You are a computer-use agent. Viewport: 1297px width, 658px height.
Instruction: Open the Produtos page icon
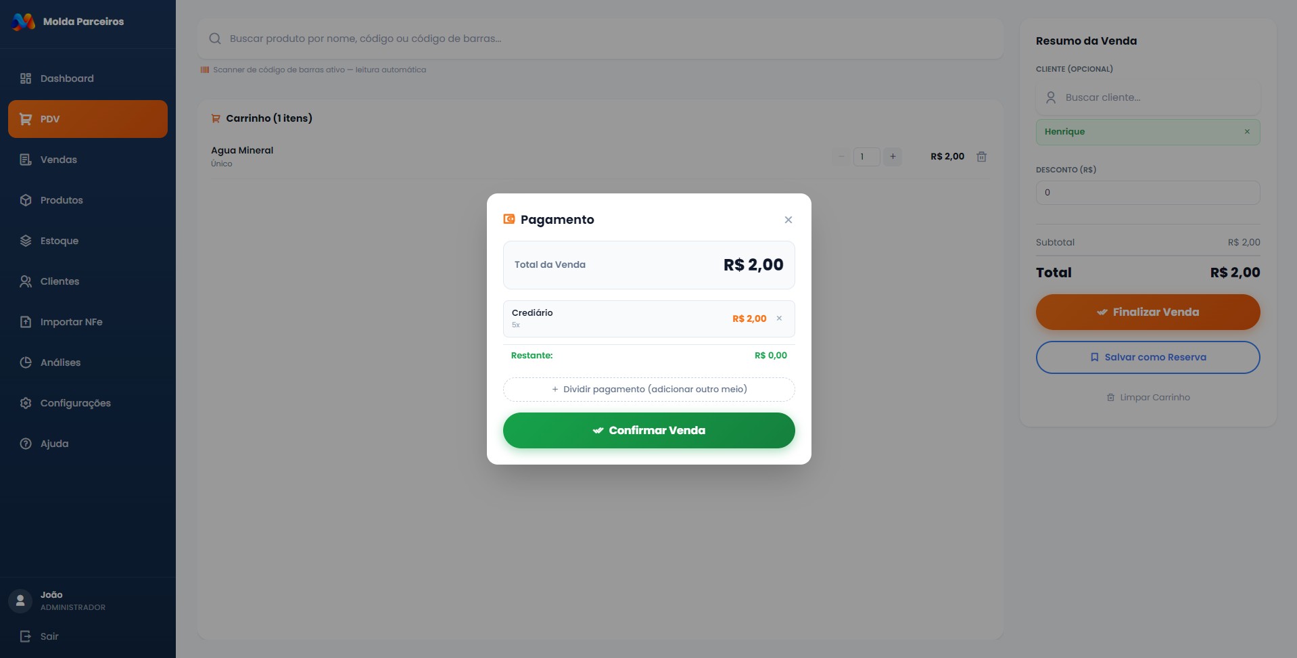tap(26, 200)
